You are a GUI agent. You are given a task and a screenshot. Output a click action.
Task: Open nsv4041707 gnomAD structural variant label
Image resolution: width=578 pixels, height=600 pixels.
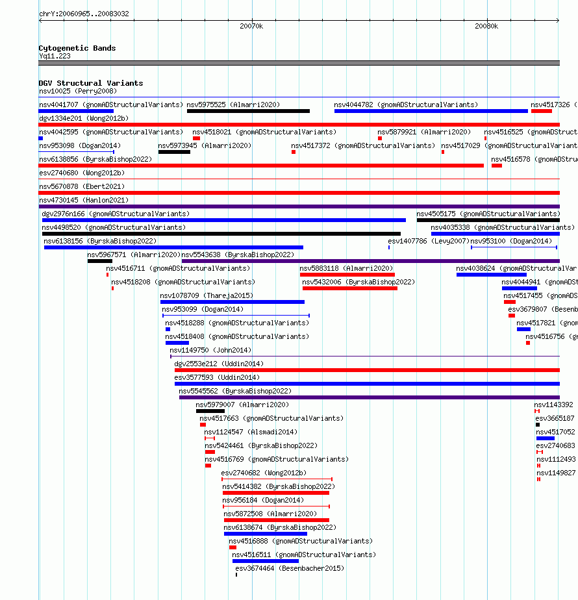111,105
